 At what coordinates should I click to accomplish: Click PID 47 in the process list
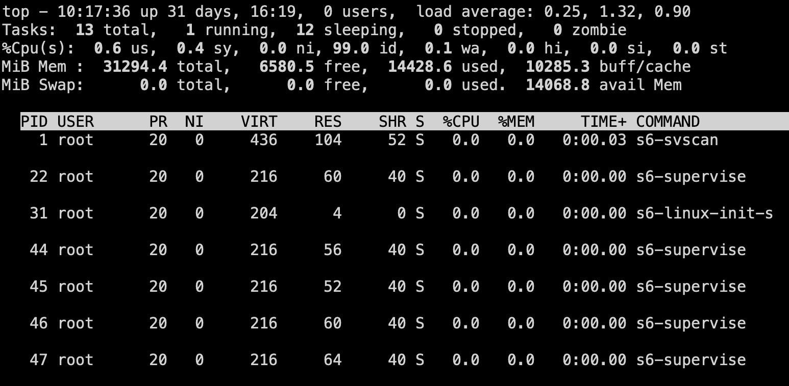pyautogui.click(x=39, y=360)
